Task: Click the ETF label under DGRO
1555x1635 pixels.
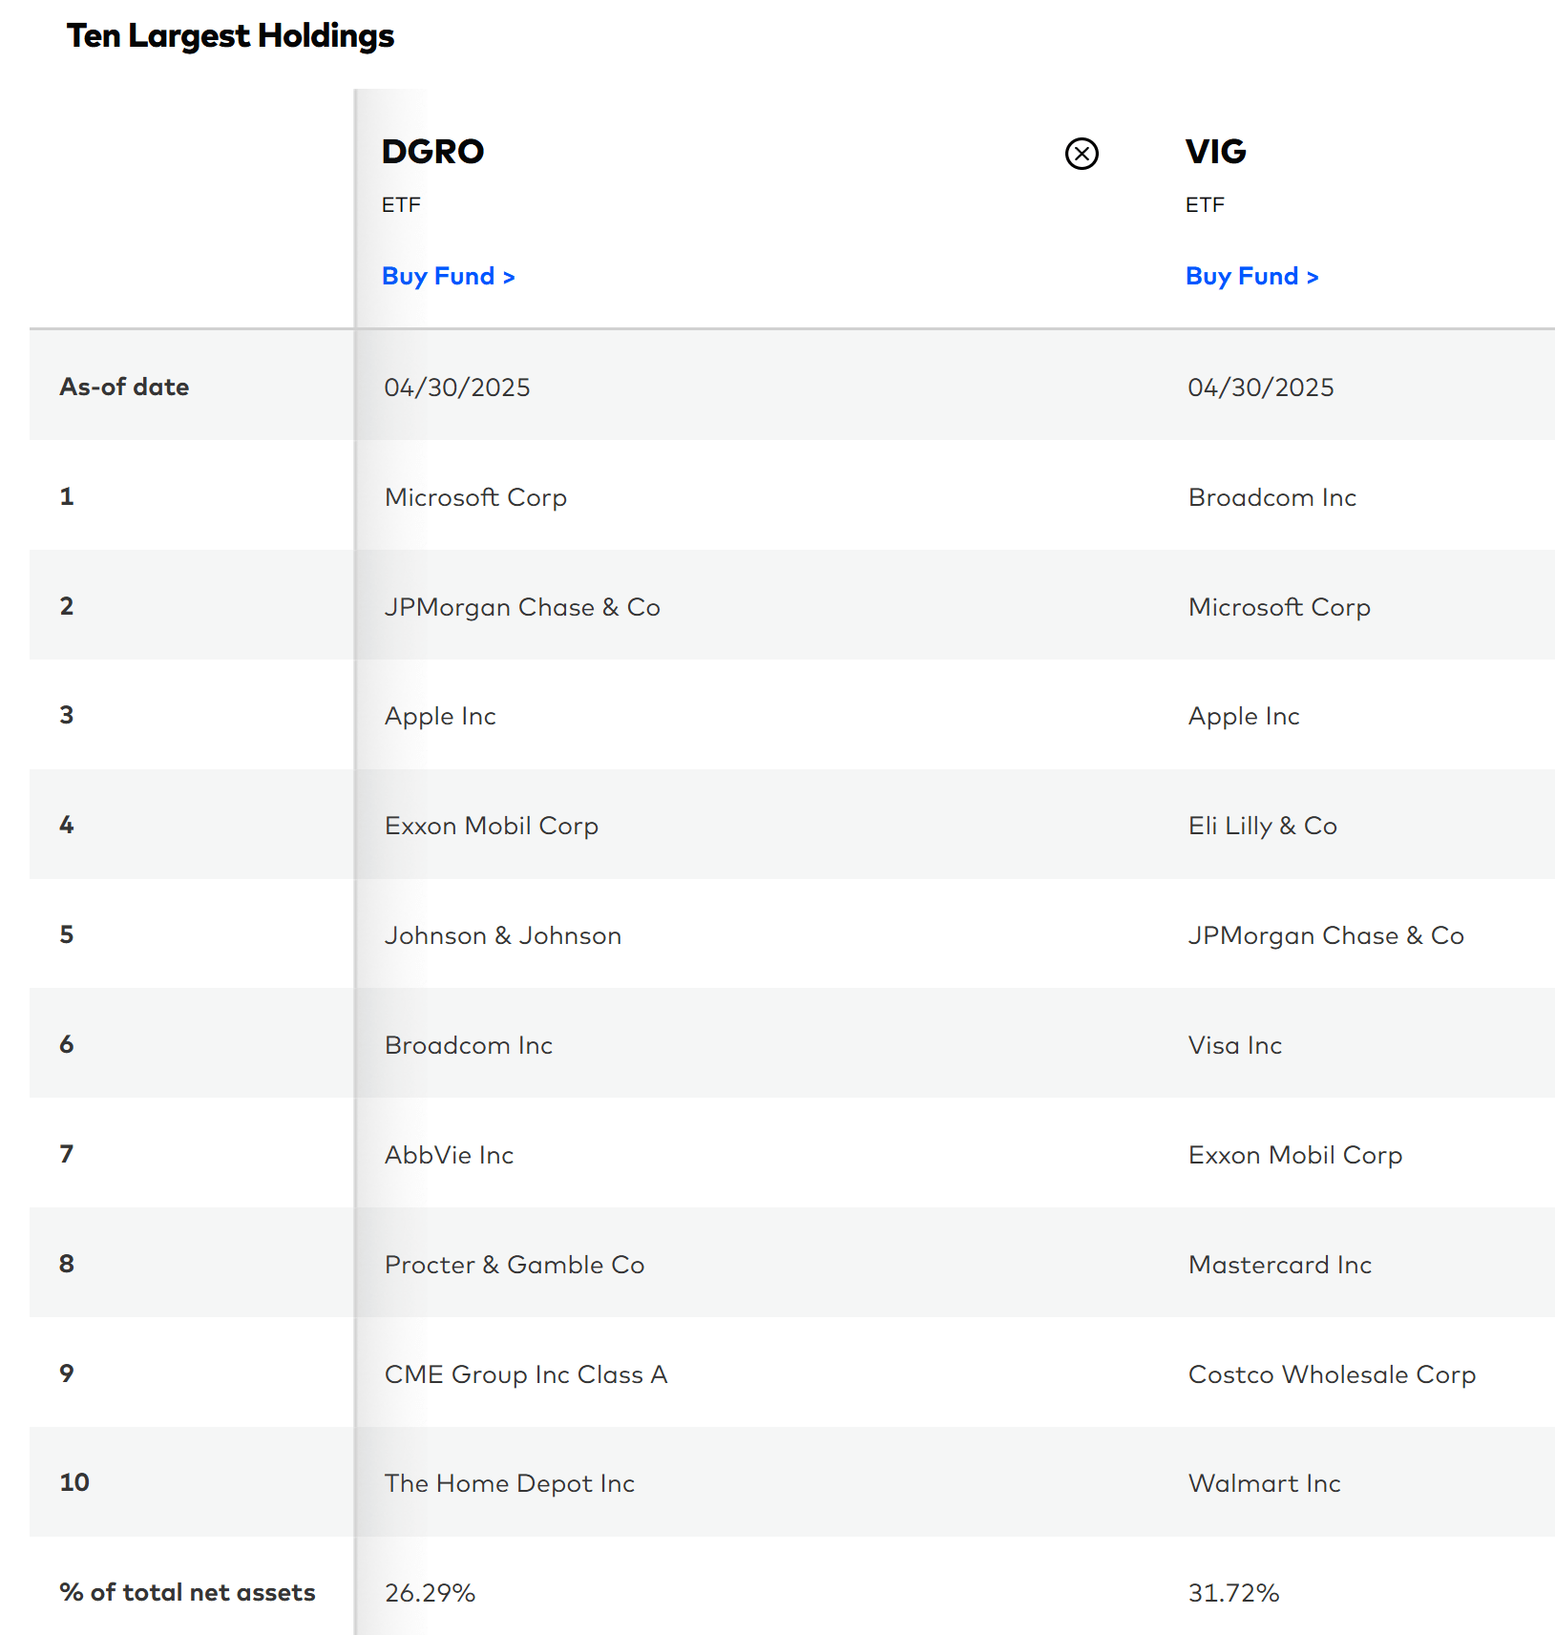Action: pos(401,203)
